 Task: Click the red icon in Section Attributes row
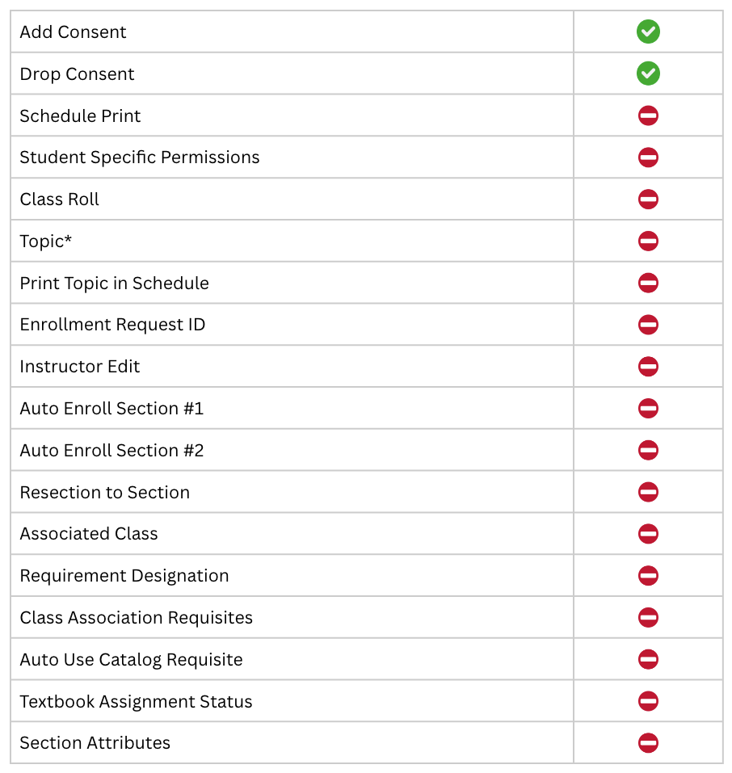tap(648, 743)
